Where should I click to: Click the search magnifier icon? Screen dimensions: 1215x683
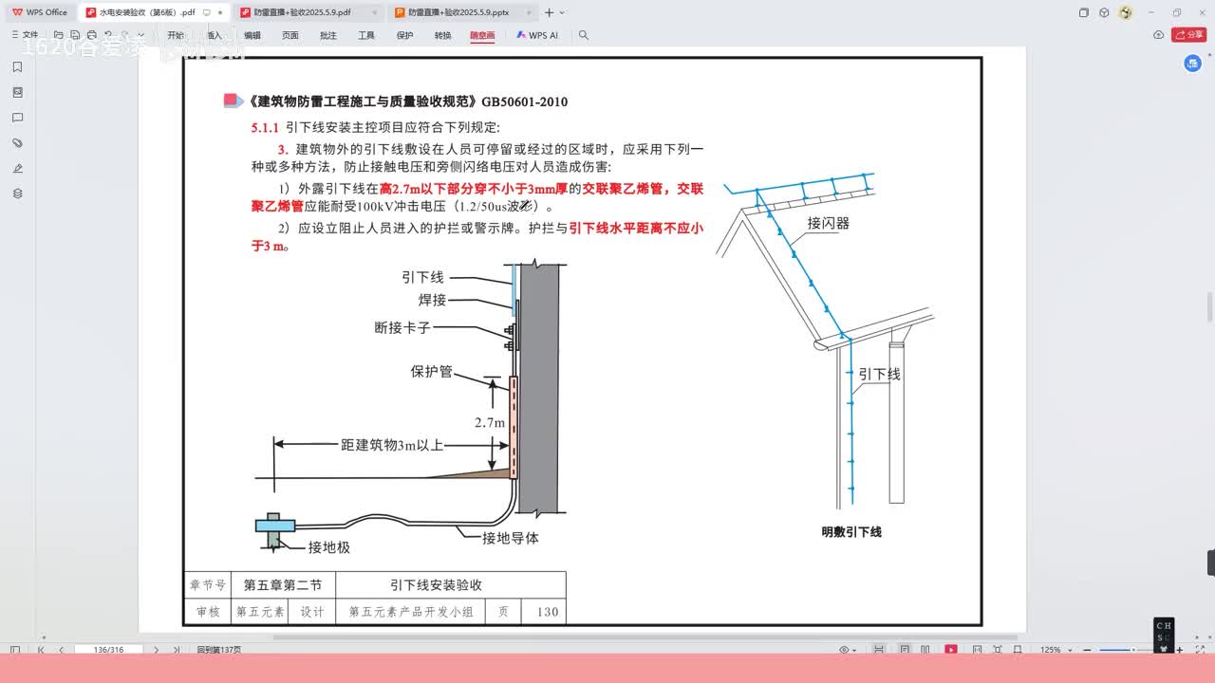[584, 35]
